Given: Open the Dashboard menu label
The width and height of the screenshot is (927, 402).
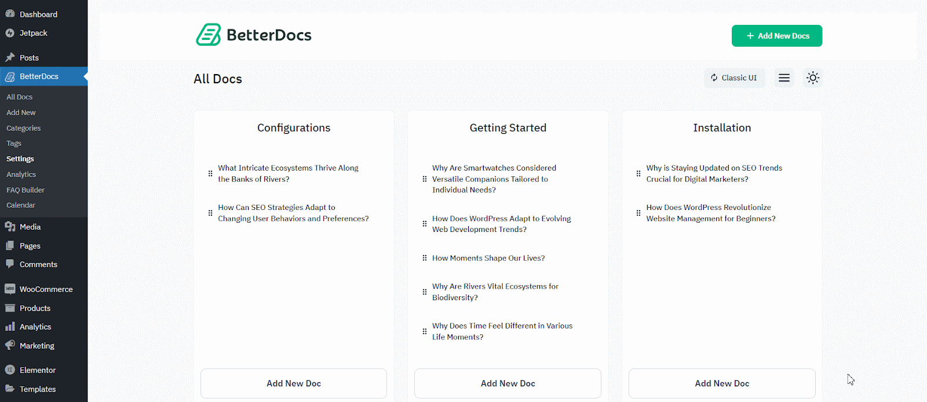Looking at the screenshot, I should (x=38, y=14).
